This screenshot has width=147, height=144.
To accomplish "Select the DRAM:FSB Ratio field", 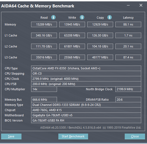I will coord(128,100).
